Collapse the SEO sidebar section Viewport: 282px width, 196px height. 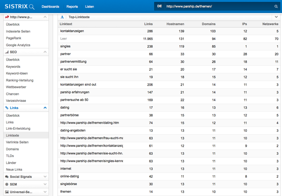click(x=45, y=52)
